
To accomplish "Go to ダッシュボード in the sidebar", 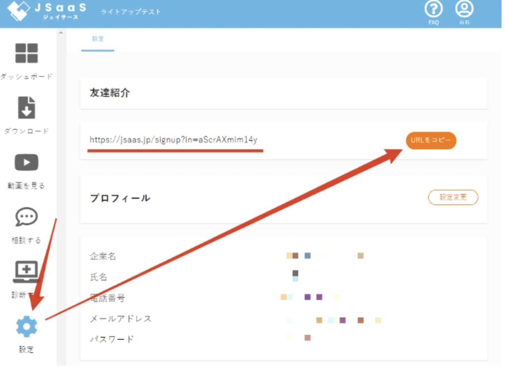I will [27, 54].
